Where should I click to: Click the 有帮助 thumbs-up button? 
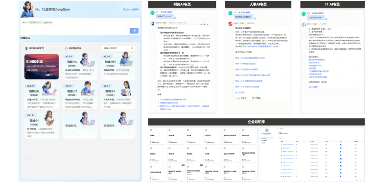pyautogui.click(x=242, y=98)
